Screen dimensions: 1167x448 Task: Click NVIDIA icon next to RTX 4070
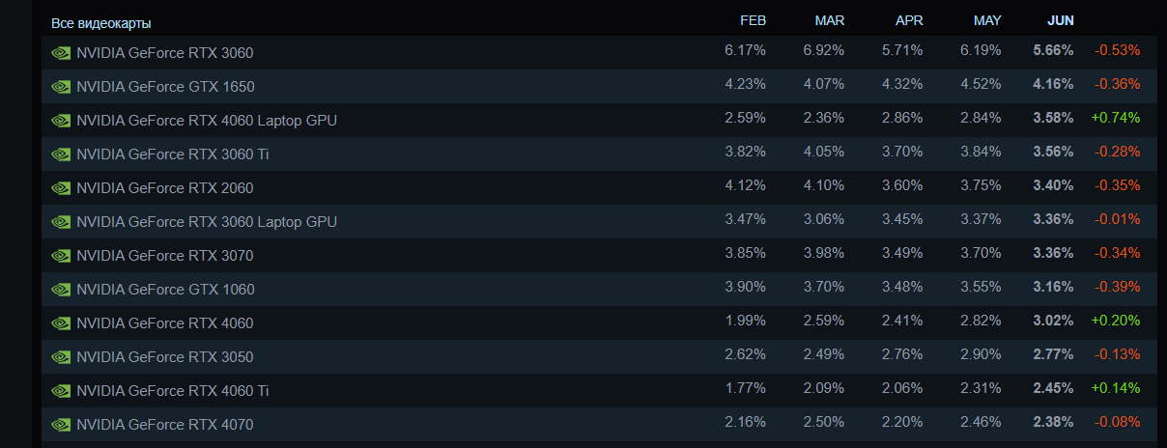click(61, 425)
